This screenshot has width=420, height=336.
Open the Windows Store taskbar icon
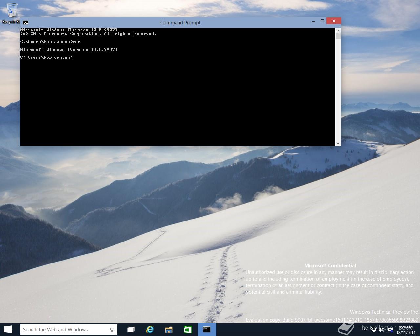click(x=188, y=329)
